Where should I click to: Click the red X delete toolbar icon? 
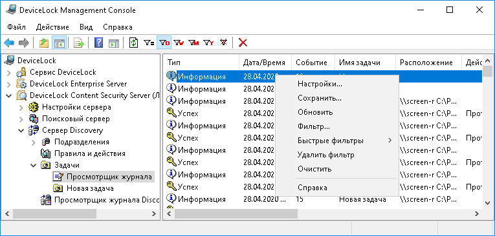point(243,43)
